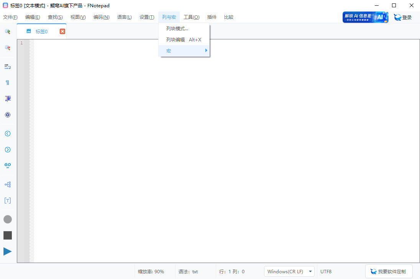Navigate back with the left circle arrow
420x279 pixels.
(x=7, y=133)
